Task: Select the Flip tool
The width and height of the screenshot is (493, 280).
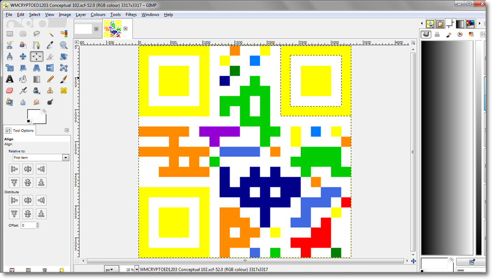Action: [50, 68]
